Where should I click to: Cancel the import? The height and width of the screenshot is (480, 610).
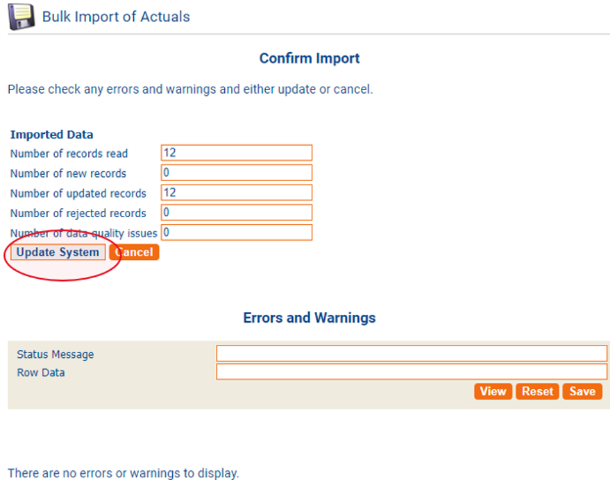click(x=136, y=252)
